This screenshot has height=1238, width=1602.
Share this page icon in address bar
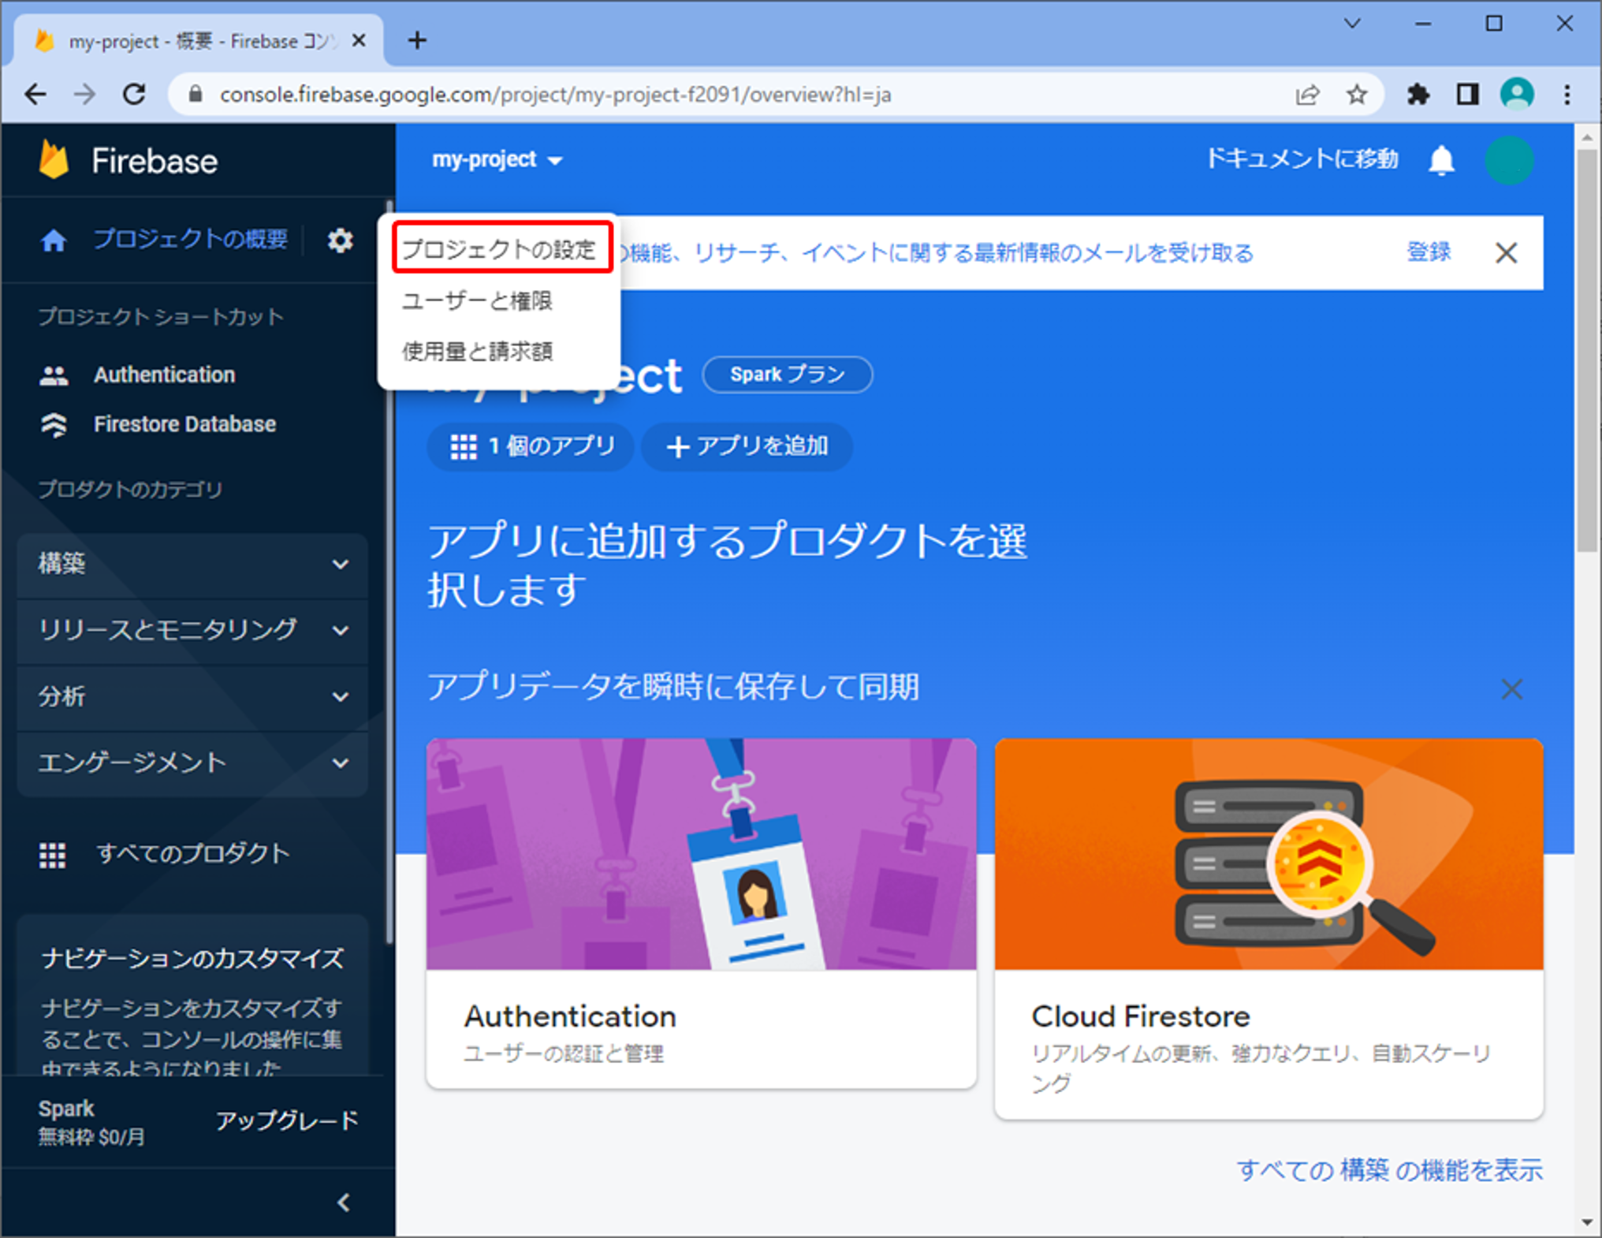[x=1307, y=95]
